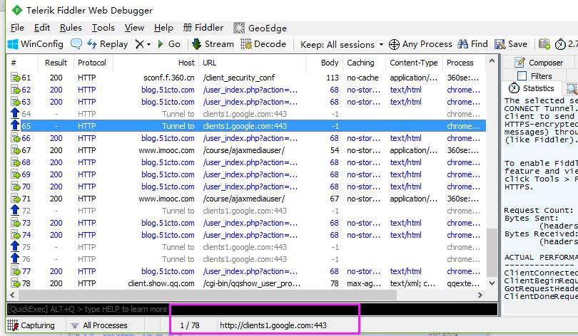578x336 pixels.
Task: Toggle the Filters tab checkbox
Action: point(522,75)
